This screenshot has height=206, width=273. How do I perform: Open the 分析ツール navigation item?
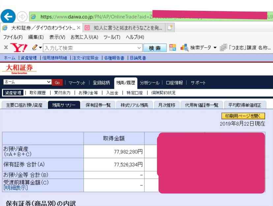tap(150, 83)
